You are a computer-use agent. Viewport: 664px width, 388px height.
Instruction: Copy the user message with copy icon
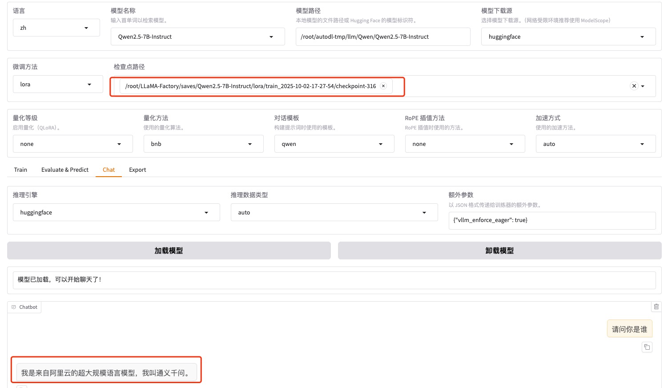[x=647, y=347]
